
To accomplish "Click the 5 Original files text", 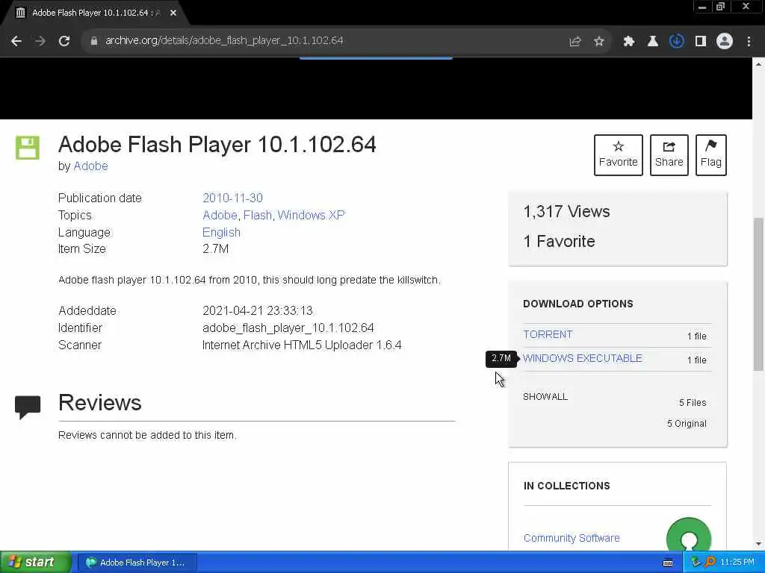I will coord(687,424).
